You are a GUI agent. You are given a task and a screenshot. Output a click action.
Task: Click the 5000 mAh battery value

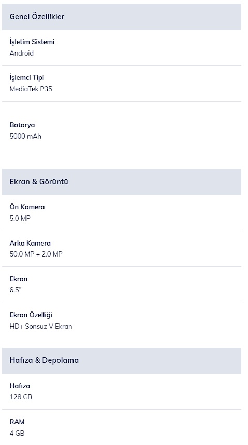(25, 136)
